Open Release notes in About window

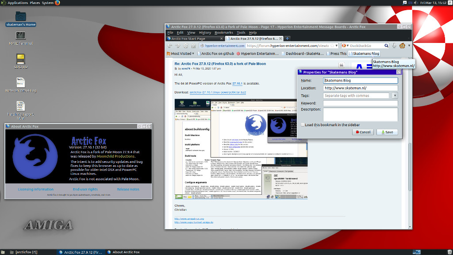[128, 189]
